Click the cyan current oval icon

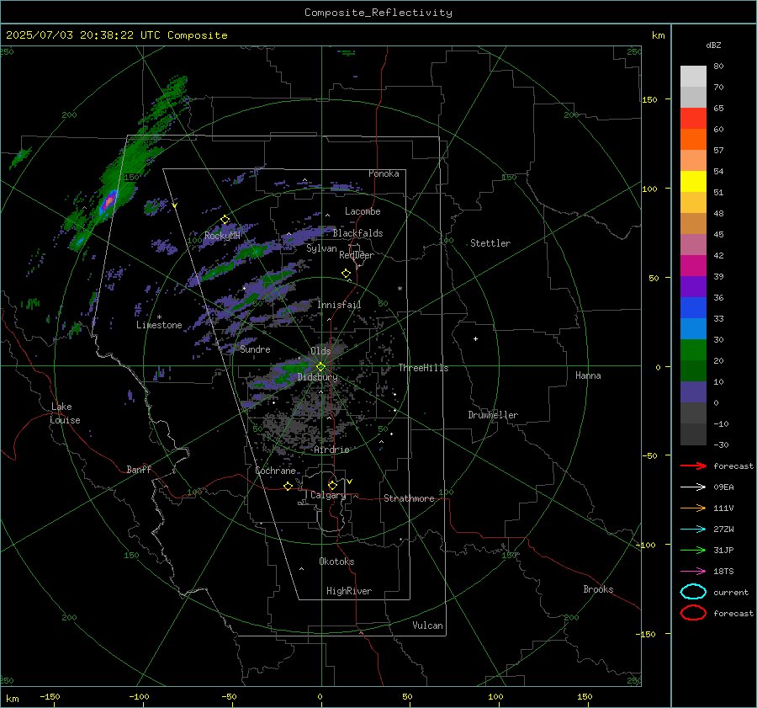click(693, 592)
